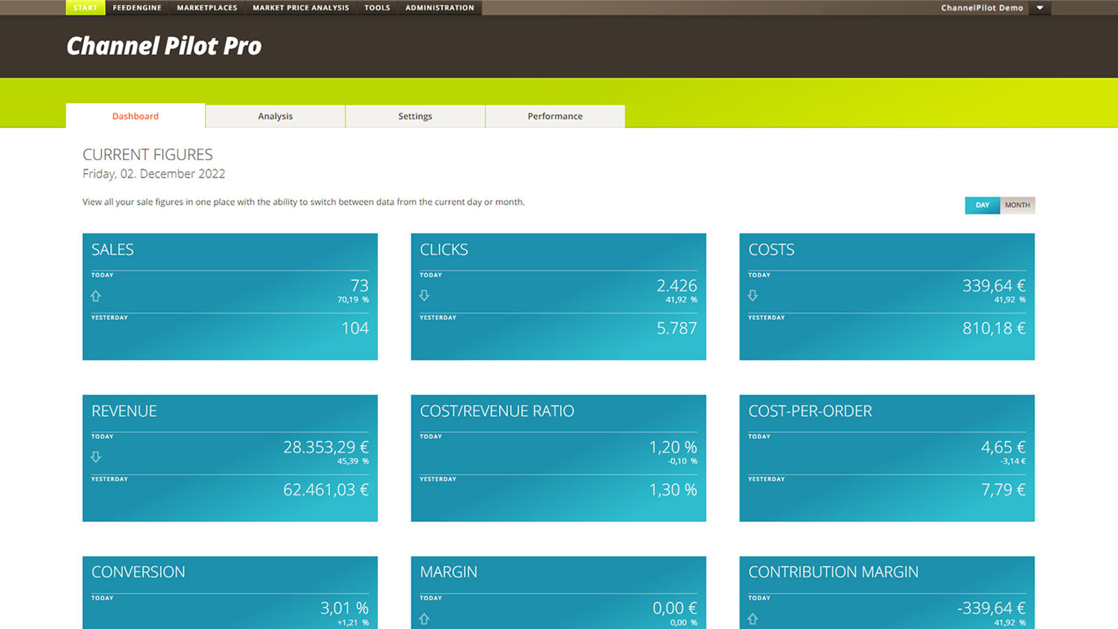Screen dimensions: 1118x629
Task: Open the ADMINISTRATION menu
Action: [440, 8]
